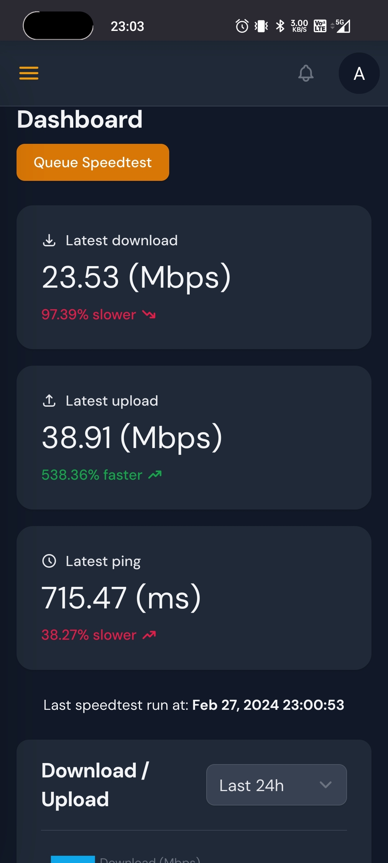Expand the Last 24h time range dropdown
388x863 pixels.
pos(276,785)
